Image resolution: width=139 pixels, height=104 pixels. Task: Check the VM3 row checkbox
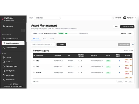[34, 67]
